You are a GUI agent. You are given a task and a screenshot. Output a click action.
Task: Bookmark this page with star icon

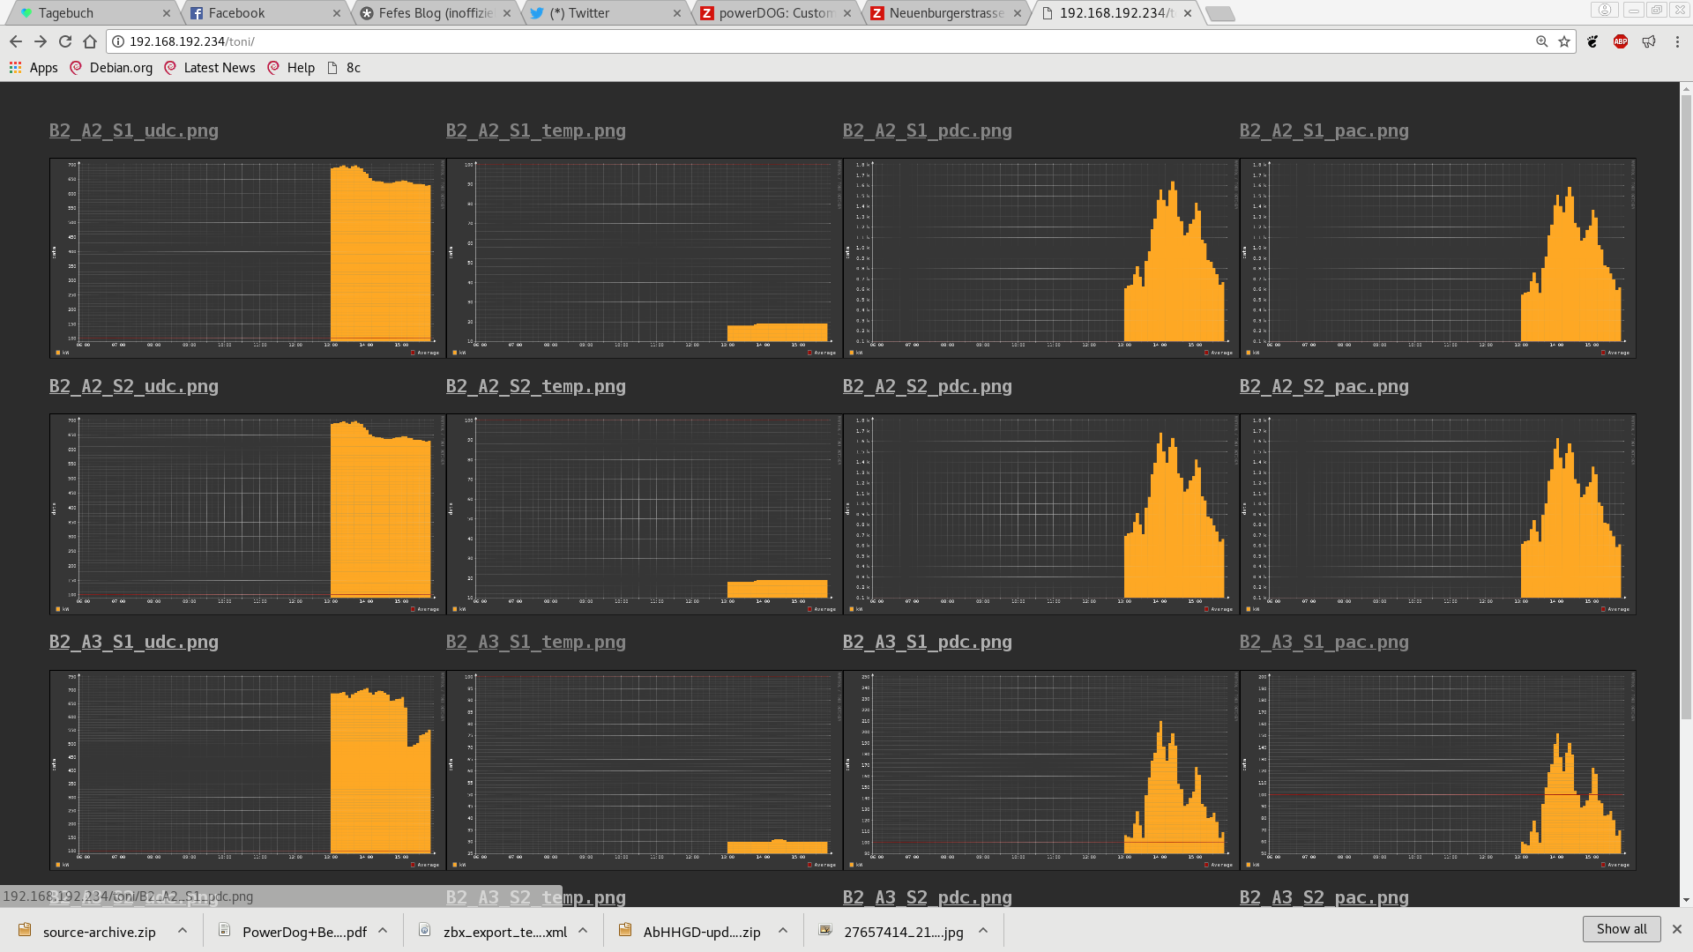point(1564,41)
